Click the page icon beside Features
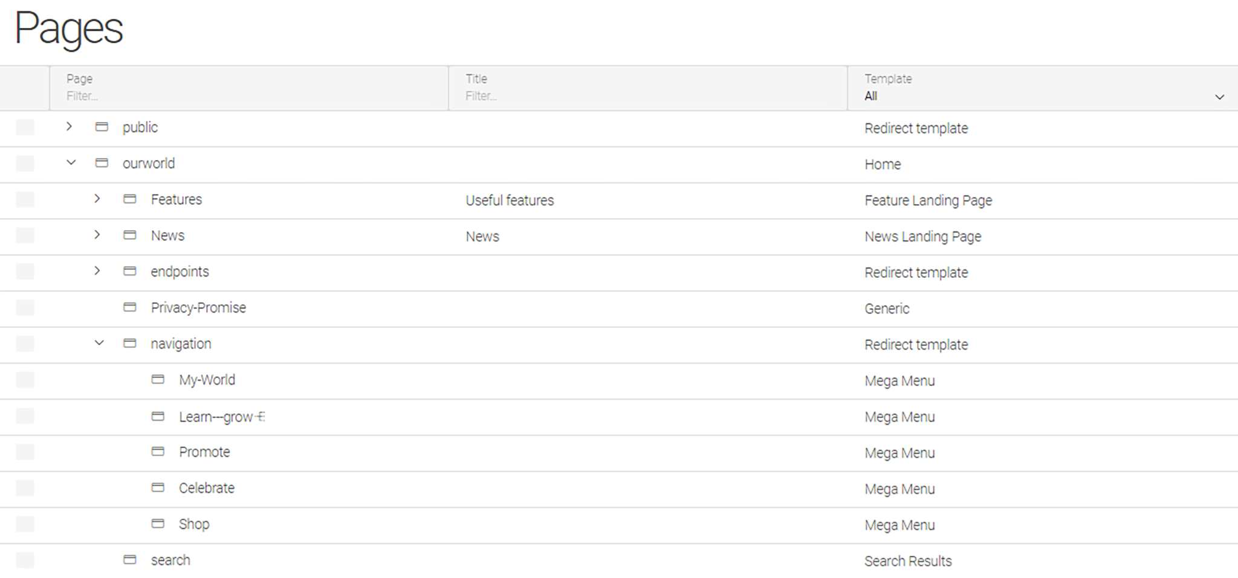Image resolution: width=1238 pixels, height=578 pixels. tap(130, 199)
